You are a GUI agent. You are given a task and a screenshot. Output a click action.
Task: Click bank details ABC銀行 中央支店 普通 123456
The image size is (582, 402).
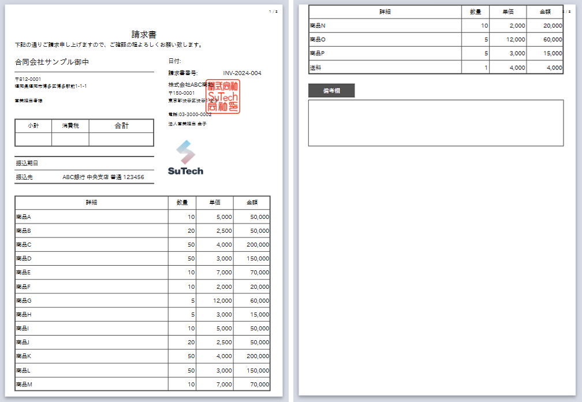tap(103, 177)
